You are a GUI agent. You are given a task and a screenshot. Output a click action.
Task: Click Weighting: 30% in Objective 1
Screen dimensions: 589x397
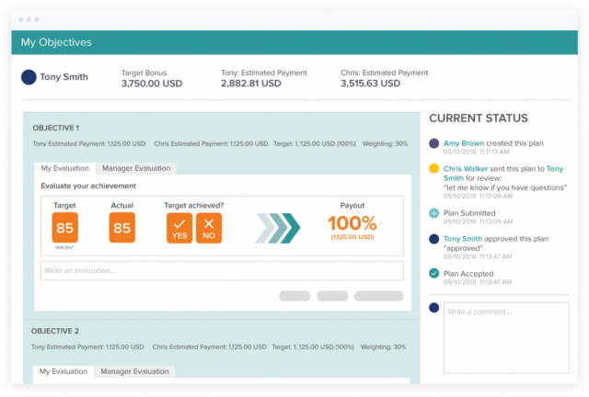pos(385,143)
